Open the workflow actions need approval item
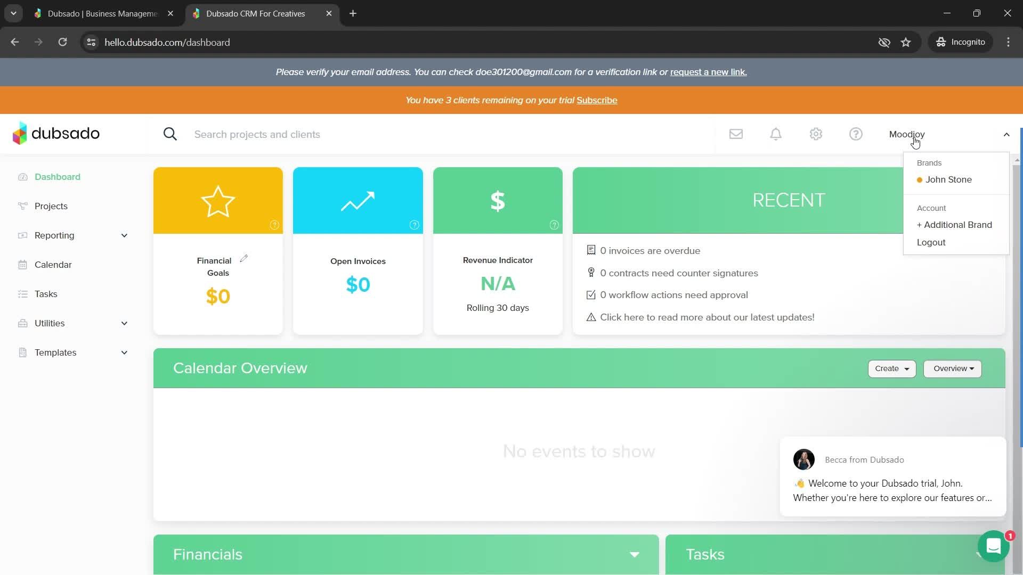The image size is (1023, 575). point(674,295)
